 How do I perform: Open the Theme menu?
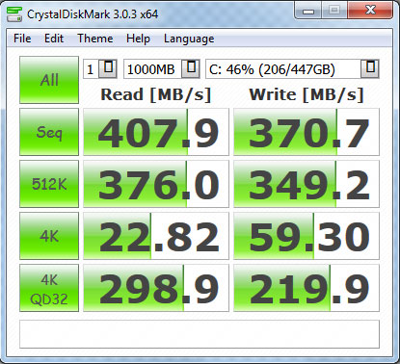[x=95, y=39]
